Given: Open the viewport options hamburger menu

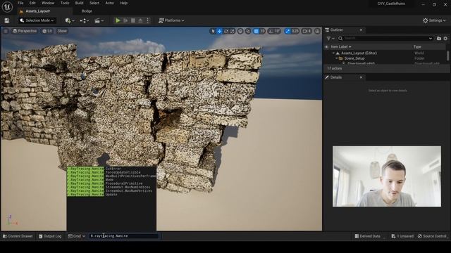Looking at the screenshot, I should pos(6,31).
